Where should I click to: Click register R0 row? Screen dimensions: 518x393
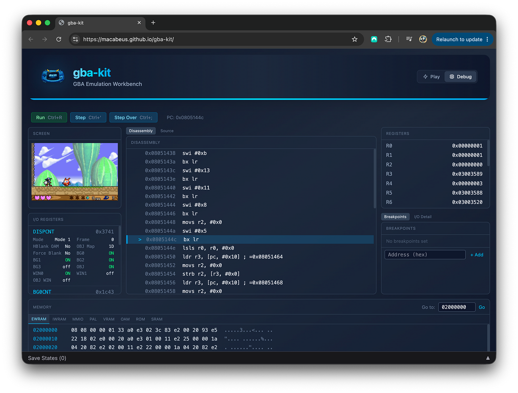[434, 146]
